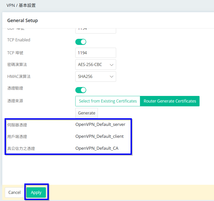Click the OpenVPN_Default_client certificate name
This screenshot has height=201, width=214.
(x=99, y=136)
